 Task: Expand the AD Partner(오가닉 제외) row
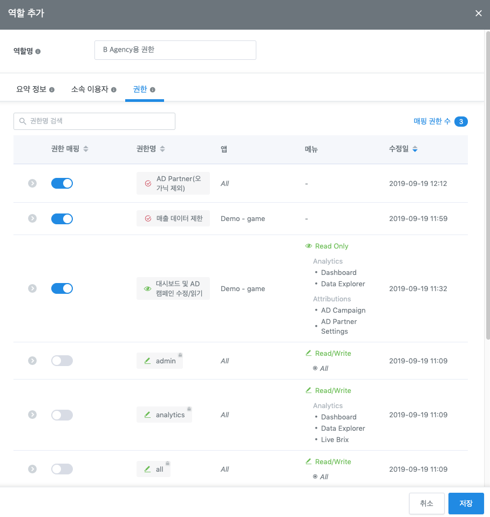pyautogui.click(x=32, y=183)
